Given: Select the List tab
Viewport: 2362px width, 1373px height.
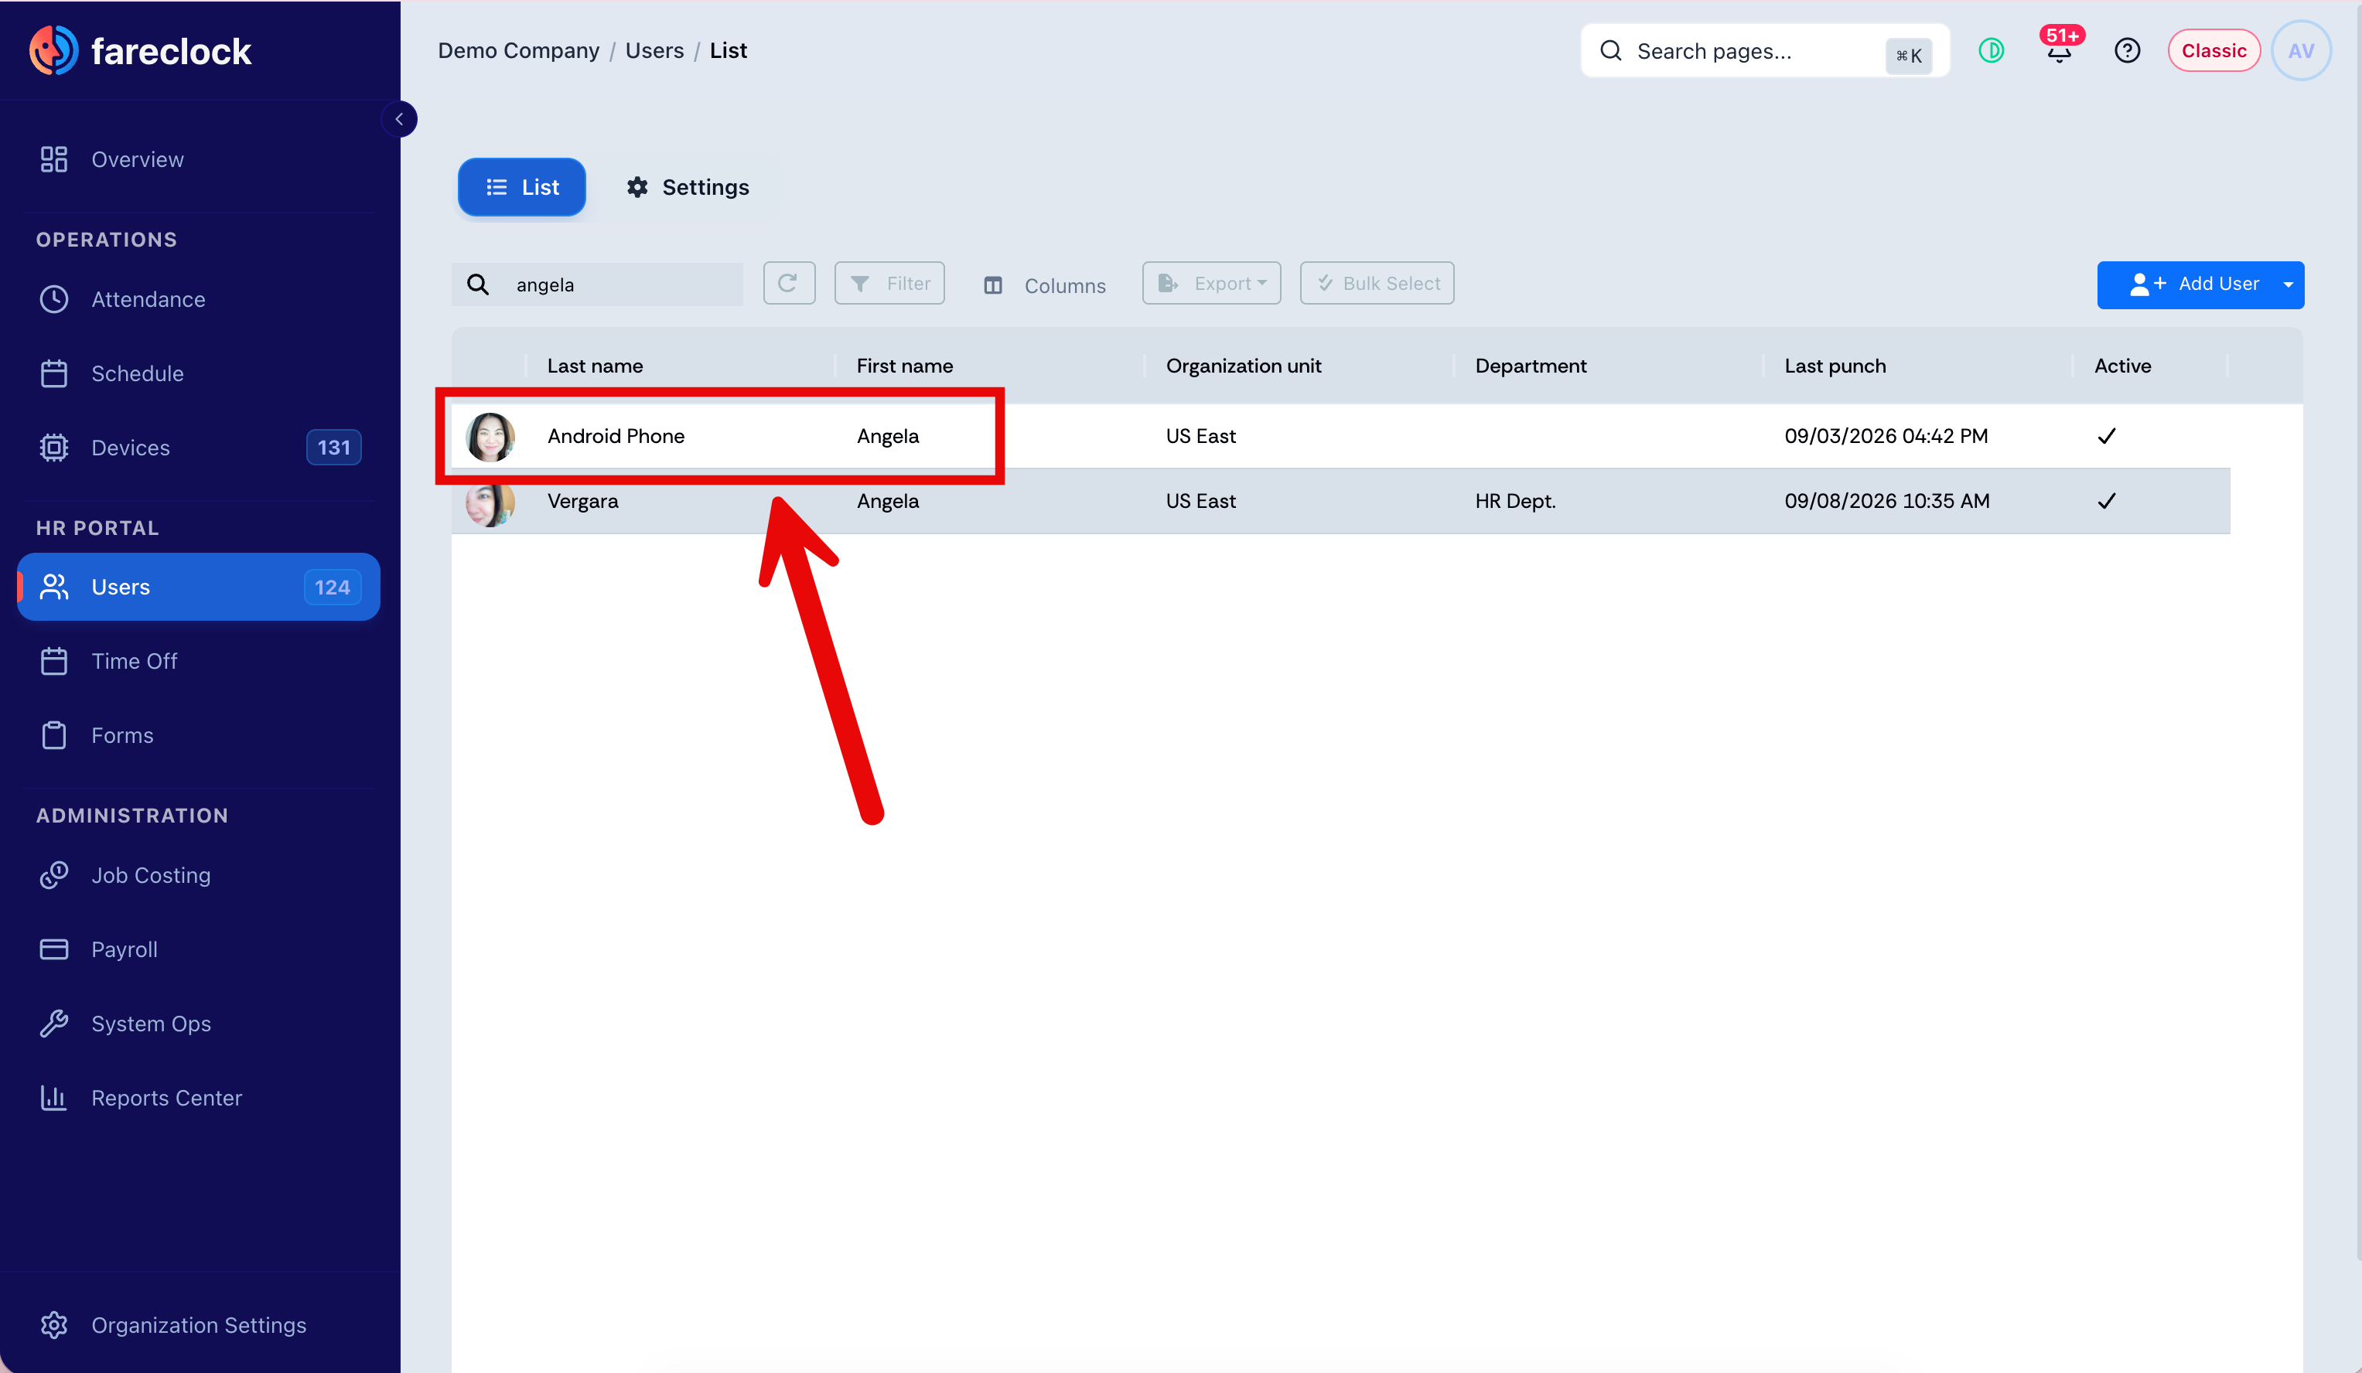Looking at the screenshot, I should 522,187.
